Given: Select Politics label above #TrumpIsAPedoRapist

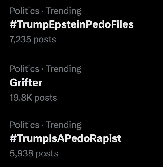Looking at the screenshot, I should (24, 125).
